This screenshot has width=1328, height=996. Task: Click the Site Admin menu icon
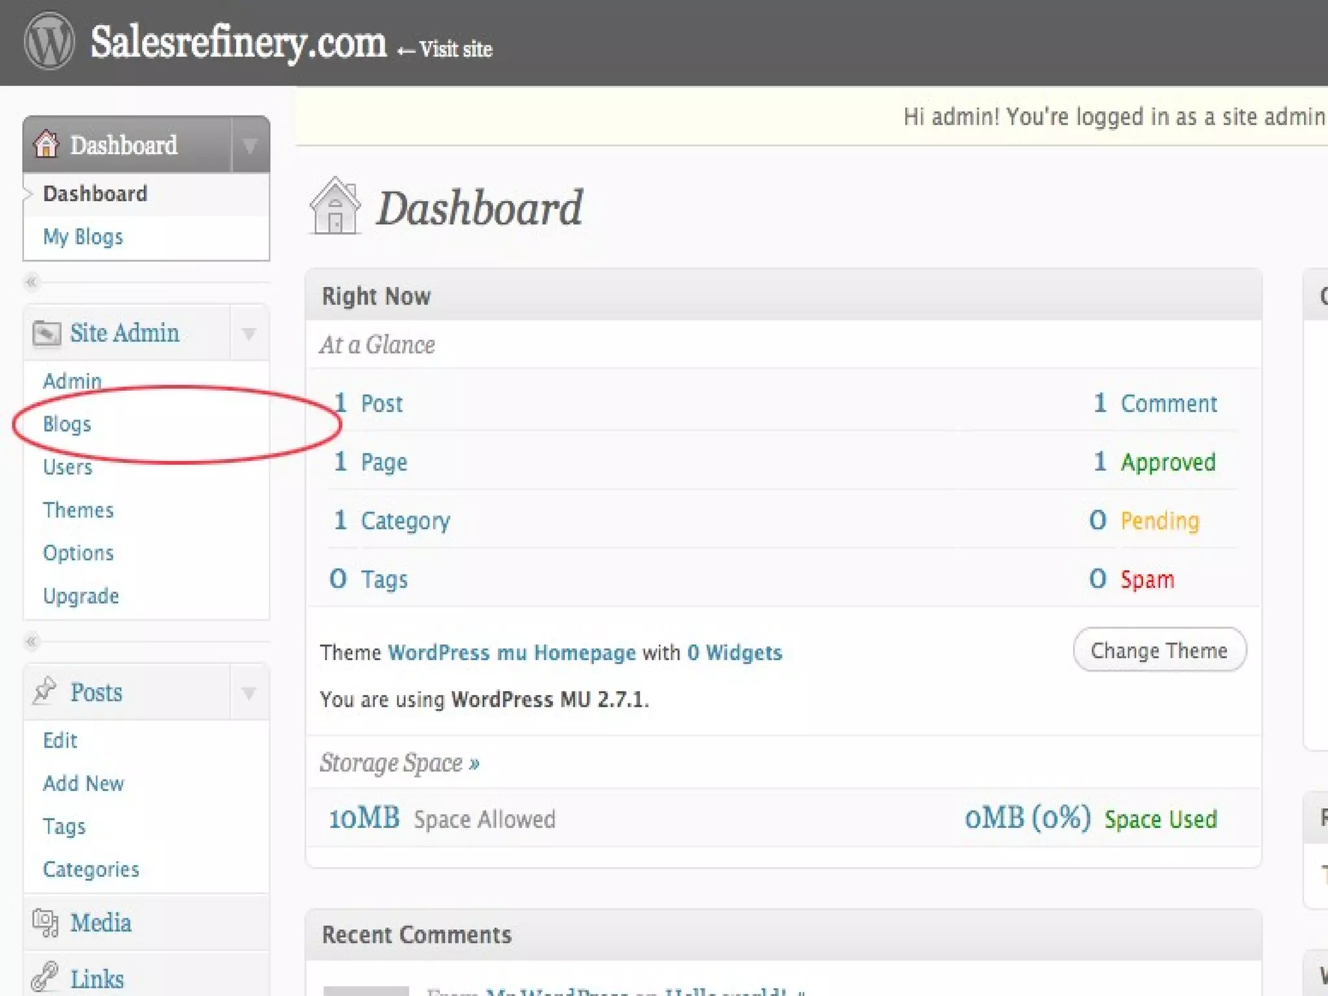(x=46, y=333)
